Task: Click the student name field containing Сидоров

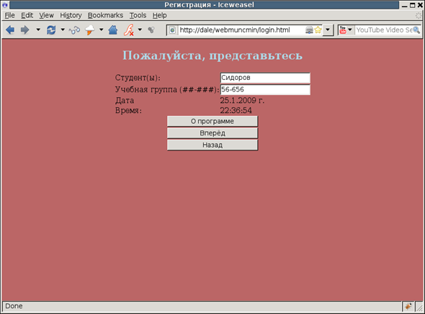Action: coord(265,78)
